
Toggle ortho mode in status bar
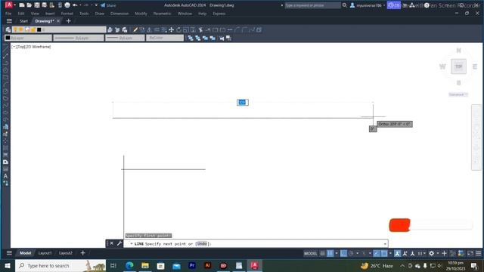tap(343, 253)
